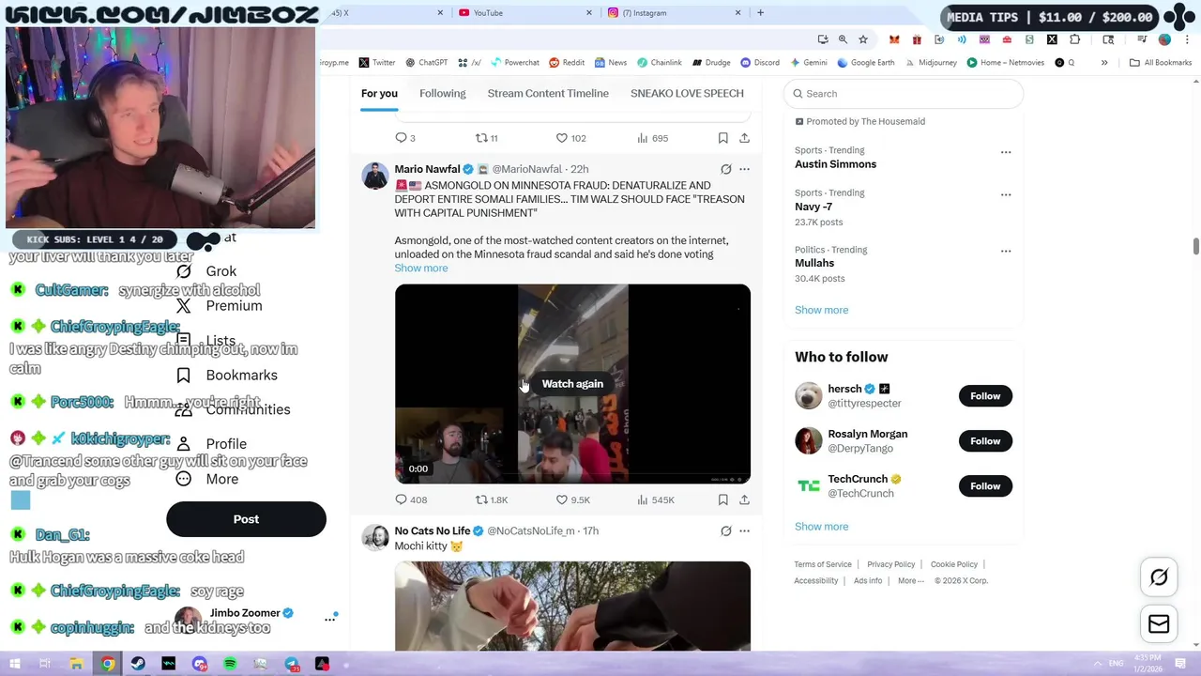Click Grok icon on No Cats No Life post
This screenshot has height=676, width=1201.
click(x=725, y=530)
